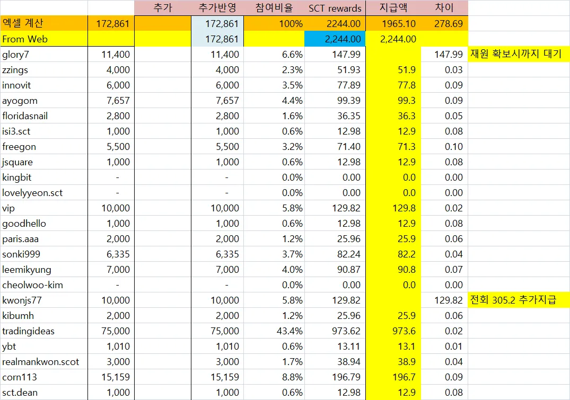
Task: Select the '차이' header cell
Action: 444,7
